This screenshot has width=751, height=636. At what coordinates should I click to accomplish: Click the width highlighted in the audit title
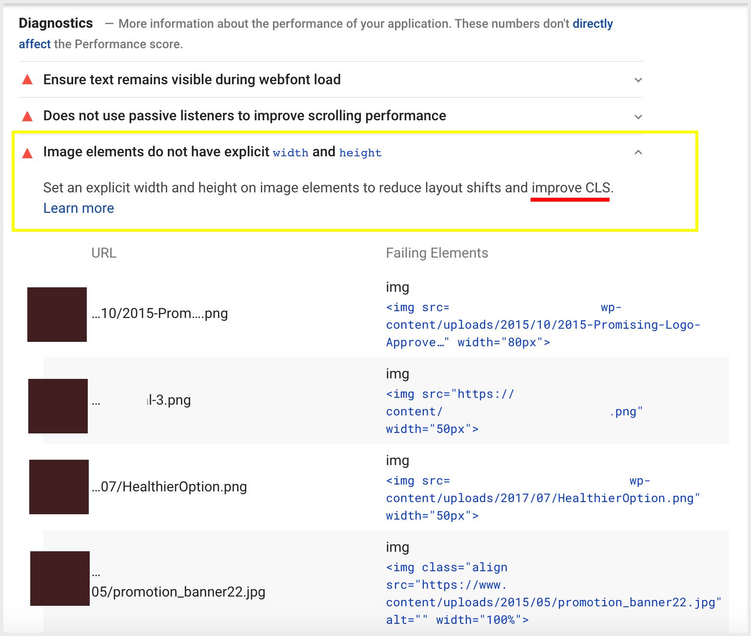coord(291,152)
